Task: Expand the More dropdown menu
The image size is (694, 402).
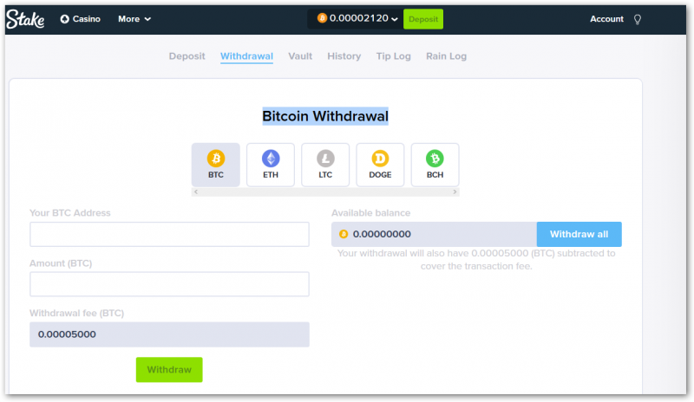Action: [134, 19]
